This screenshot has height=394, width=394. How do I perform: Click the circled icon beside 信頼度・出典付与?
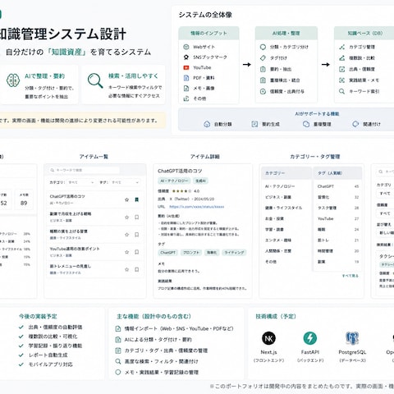tap(263, 91)
